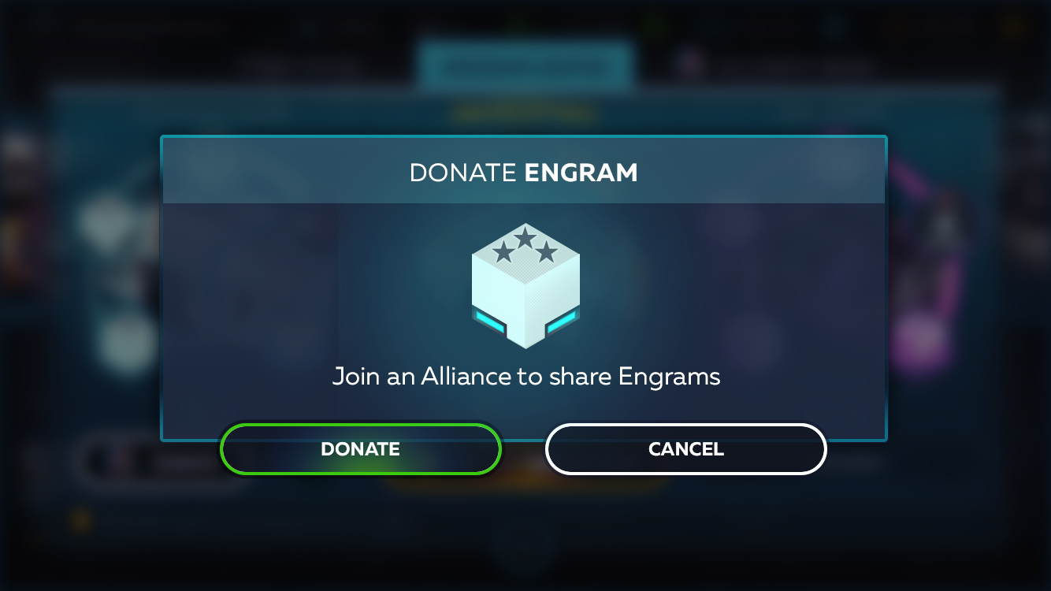
Task: Select the blurred teal tab behind the dialog
Action: 525,66
